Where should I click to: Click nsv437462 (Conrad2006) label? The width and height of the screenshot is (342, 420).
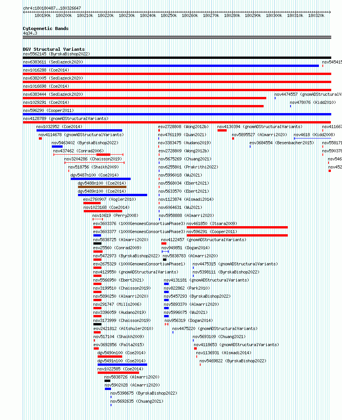coord(78,150)
